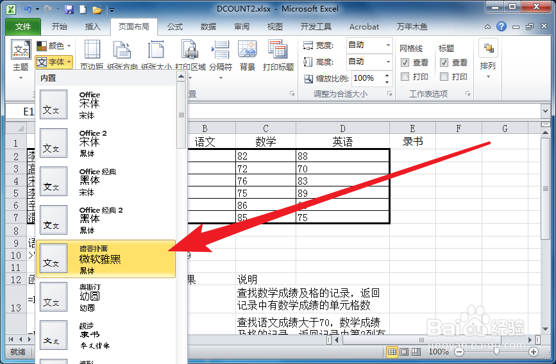This screenshot has height=364, width=556.
Task: Click the Background (背景) button
Action: (247, 54)
